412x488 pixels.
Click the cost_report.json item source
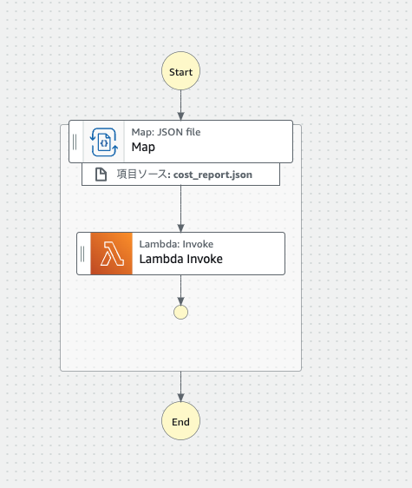pos(180,175)
